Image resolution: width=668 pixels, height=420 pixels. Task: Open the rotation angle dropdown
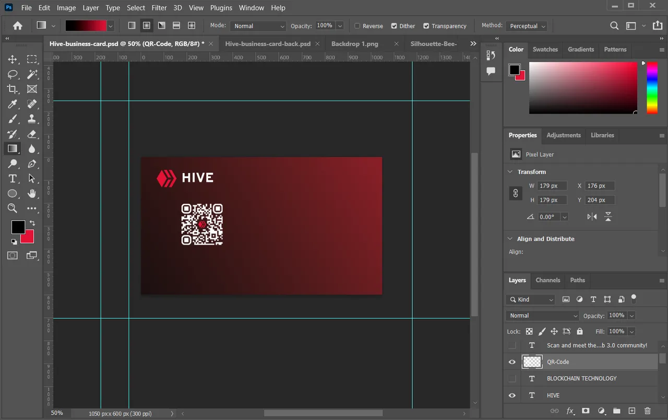coord(564,217)
